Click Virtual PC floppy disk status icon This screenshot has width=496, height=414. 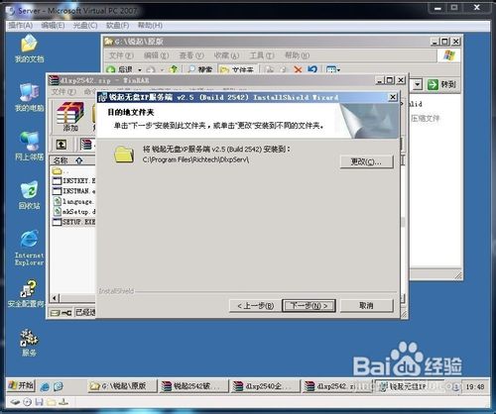[40, 402]
